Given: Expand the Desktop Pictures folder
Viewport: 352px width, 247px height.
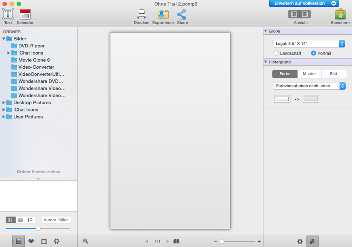Looking at the screenshot, I should (4, 102).
